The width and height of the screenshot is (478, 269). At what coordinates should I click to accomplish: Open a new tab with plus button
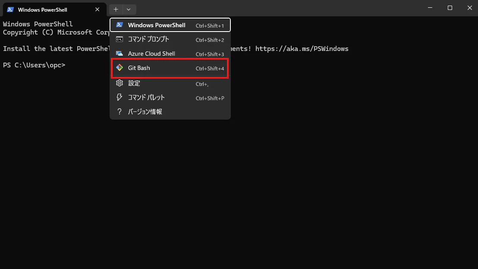click(116, 9)
